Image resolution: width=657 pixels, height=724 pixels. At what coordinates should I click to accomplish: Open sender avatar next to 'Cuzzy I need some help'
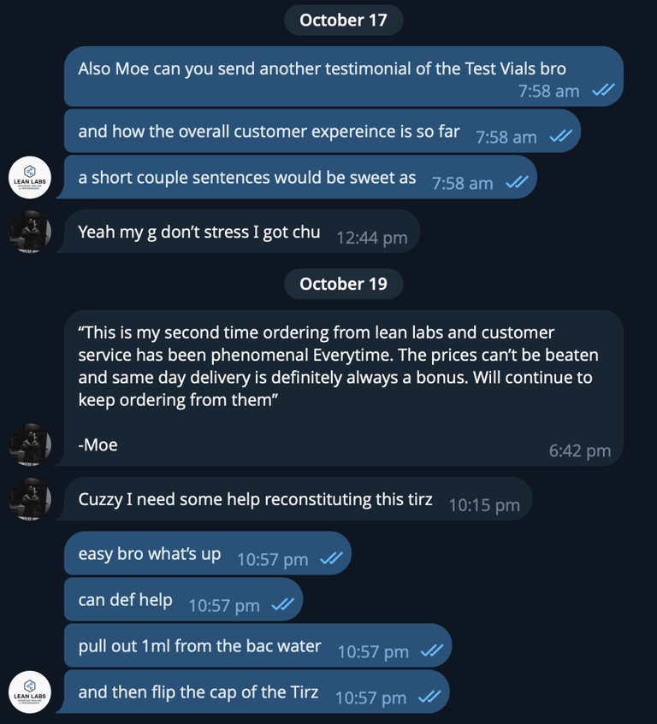(x=30, y=498)
